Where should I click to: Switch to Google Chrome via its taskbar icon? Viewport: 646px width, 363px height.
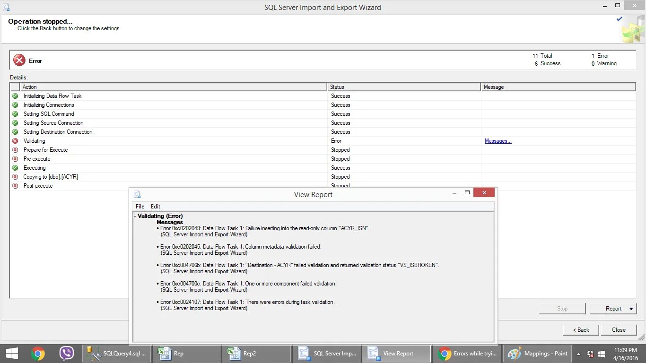coord(38,353)
